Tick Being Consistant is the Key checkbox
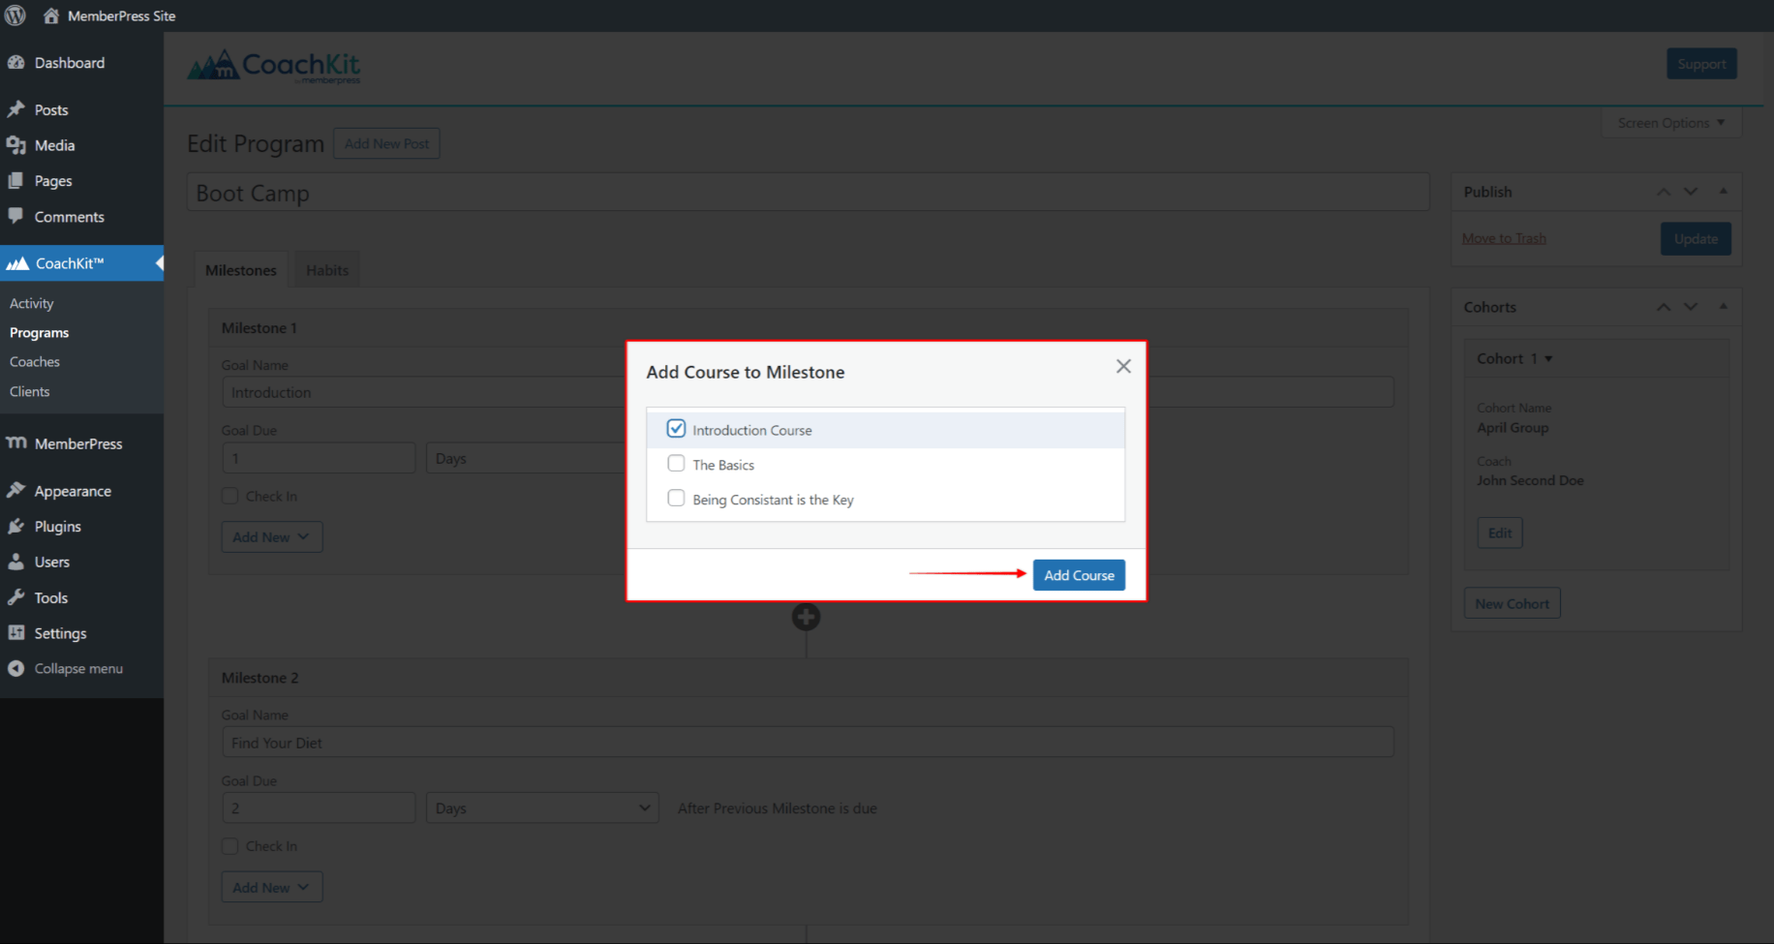 (x=676, y=499)
